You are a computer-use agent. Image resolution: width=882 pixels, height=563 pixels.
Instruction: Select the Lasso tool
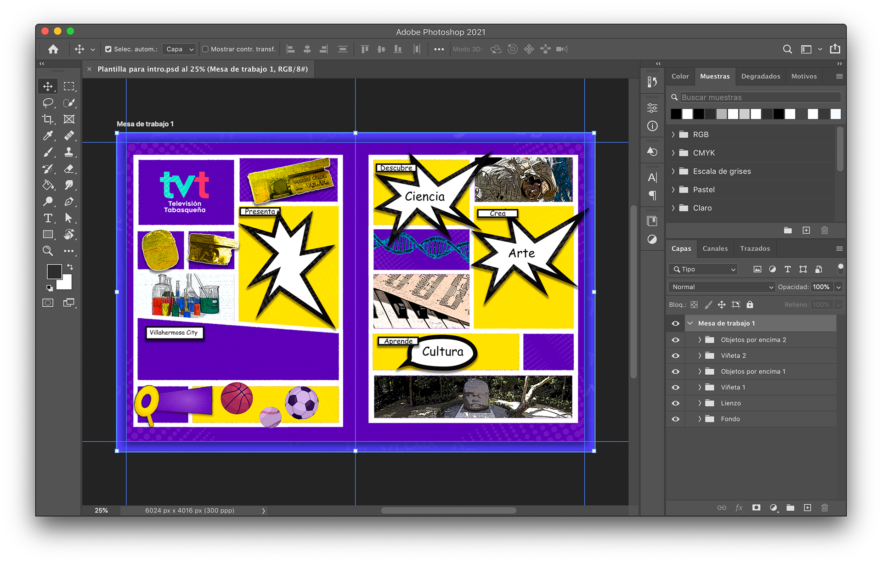(48, 103)
